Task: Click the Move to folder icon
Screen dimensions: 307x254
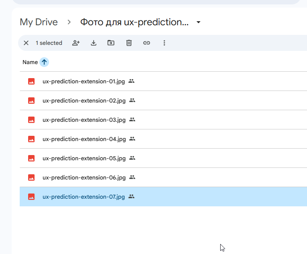Action: click(x=111, y=43)
